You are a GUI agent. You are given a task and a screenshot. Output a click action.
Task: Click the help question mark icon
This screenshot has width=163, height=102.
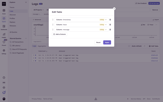(x=4, y=78)
